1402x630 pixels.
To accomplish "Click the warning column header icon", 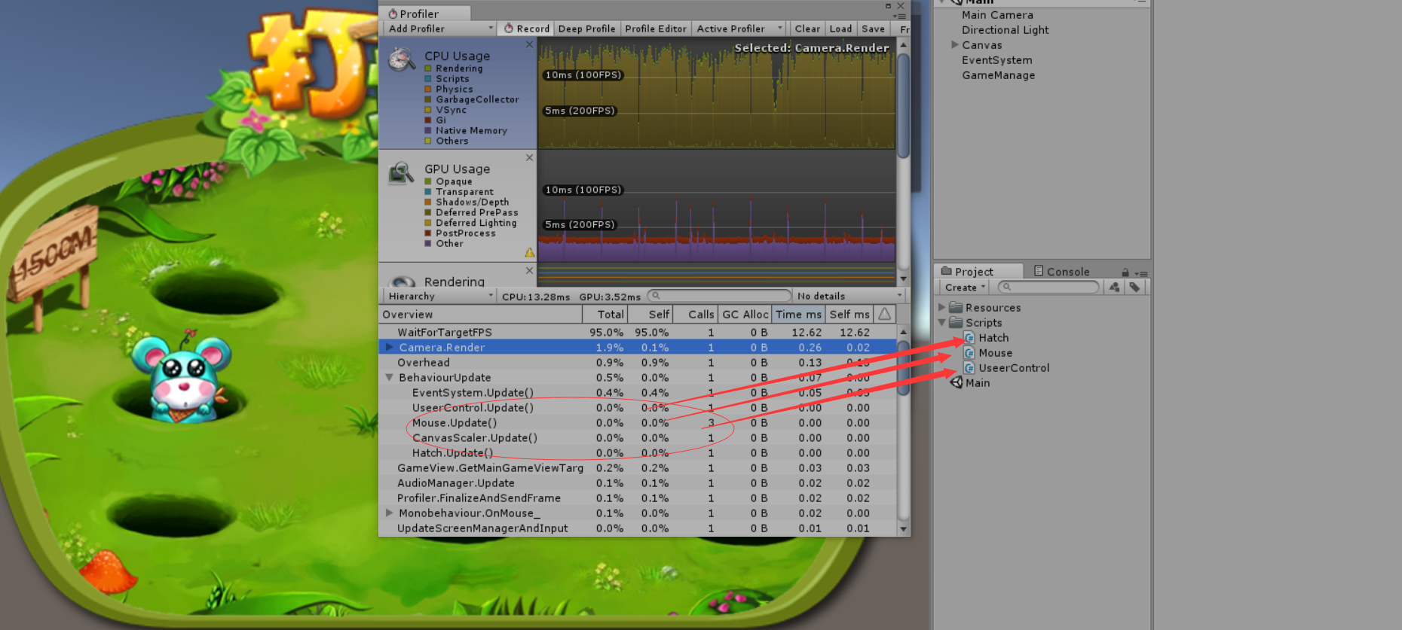I will click(885, 314).
